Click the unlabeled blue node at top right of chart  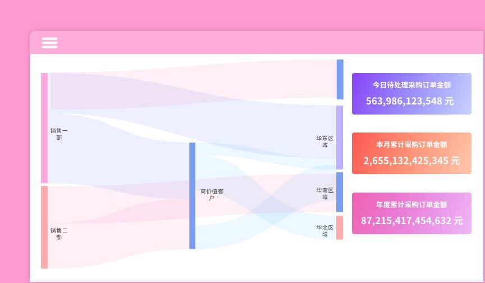[x=340, y=79]
